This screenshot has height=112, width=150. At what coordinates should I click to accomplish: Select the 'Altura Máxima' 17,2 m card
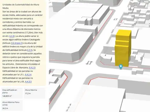(35, 93)
